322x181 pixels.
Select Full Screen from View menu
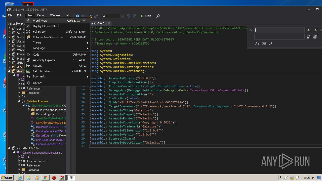[x=57, y=32]
